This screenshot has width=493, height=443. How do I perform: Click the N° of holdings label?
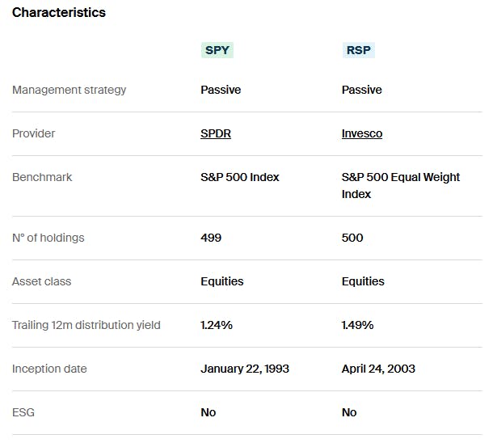click(x=48, y=238)
